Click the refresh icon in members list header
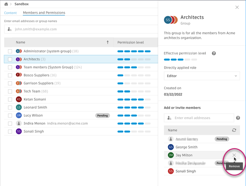The width and height of the screenshot is (246, 186). pos(234,130)
